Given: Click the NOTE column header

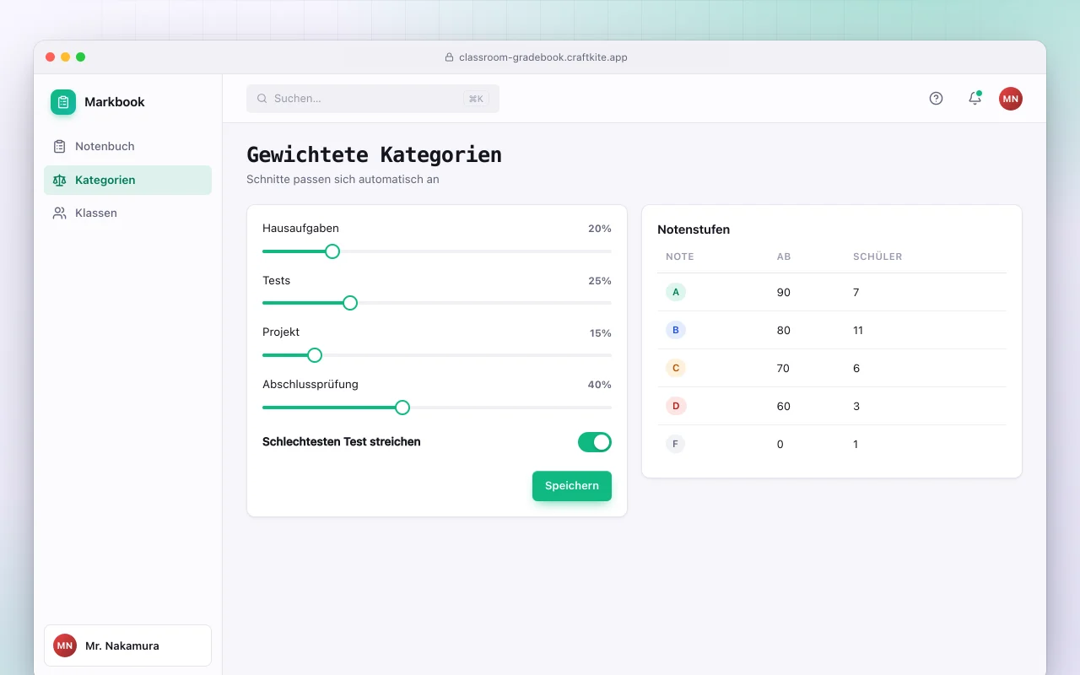Looking at the screenshot, I should click(680, 256).
